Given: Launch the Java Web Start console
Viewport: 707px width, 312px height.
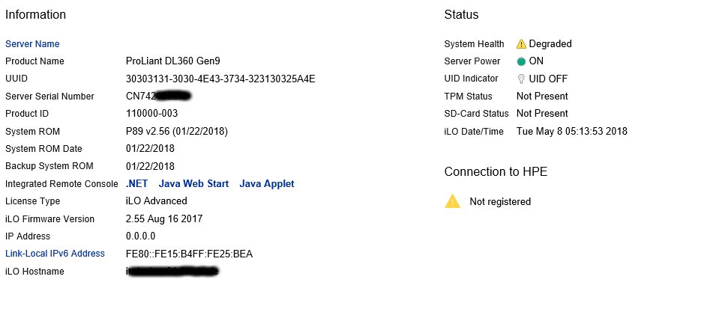Looking at the screenshot, I should click(193, 183).
